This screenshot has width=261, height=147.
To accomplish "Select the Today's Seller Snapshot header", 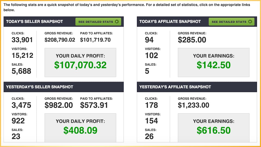I will click(x=35, y=22).
